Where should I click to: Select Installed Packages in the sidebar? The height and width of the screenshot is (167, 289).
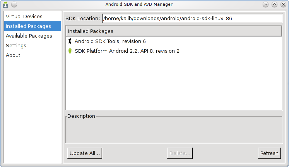pyautogui.click(x=28, y=26)
